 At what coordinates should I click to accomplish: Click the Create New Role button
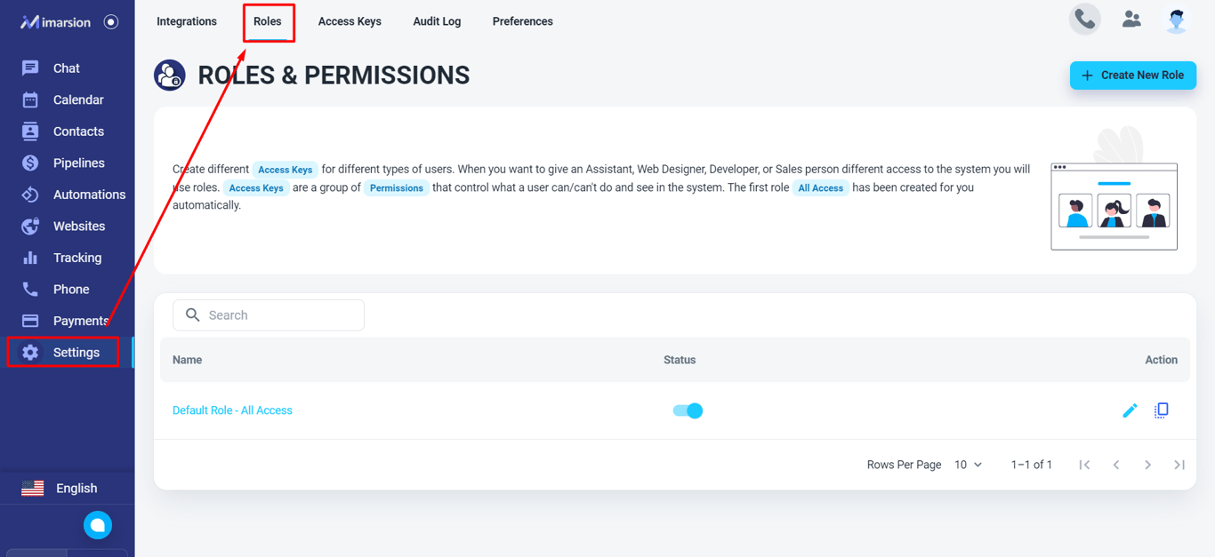[1132, 76]
